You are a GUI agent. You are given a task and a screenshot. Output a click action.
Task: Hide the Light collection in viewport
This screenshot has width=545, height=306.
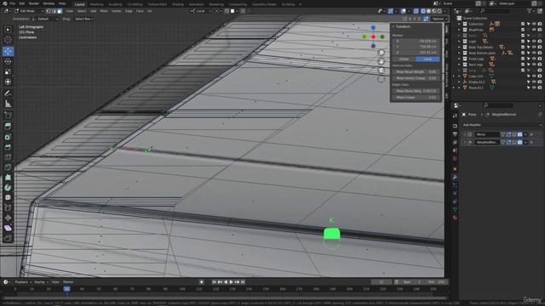coord(534,42)
